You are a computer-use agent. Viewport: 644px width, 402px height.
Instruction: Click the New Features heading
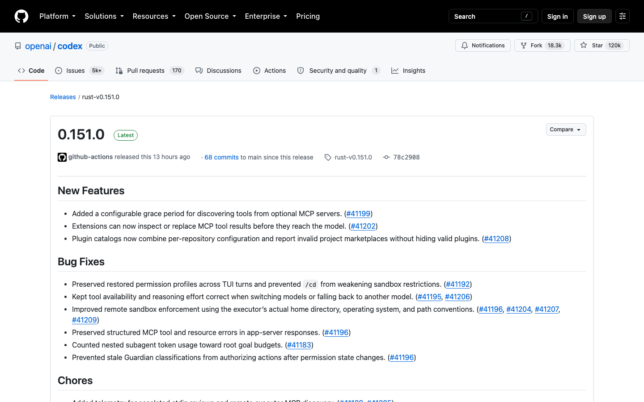(x=91, y=191)
